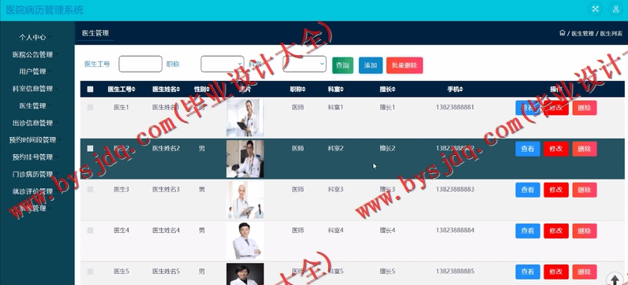This screenshot has height=285, width=628.
Task: Open 预约挂号管理 in sidebar
Action: point(33,157)
